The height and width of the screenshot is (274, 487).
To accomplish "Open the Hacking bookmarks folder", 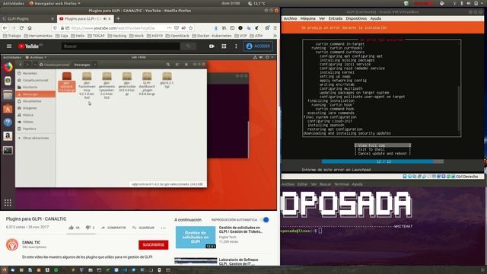I will (x=116, y=36).
